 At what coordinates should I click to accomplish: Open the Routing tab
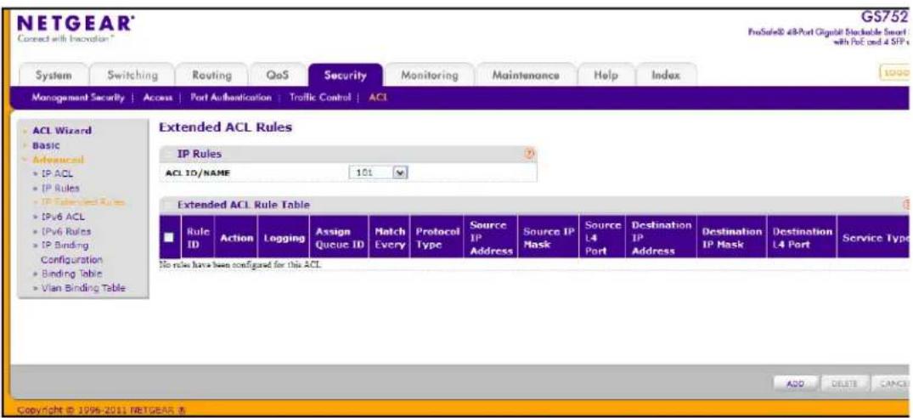212,76
